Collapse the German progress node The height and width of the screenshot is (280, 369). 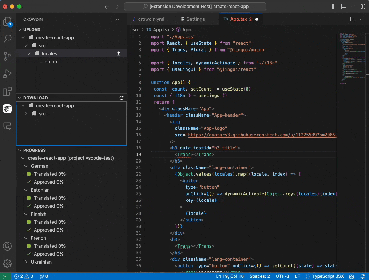point(26,166)
